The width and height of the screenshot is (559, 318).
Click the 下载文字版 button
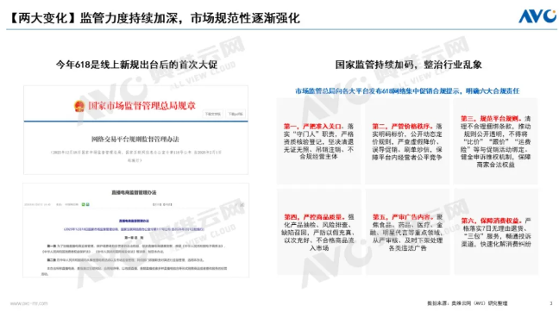[x=213, y=114]
